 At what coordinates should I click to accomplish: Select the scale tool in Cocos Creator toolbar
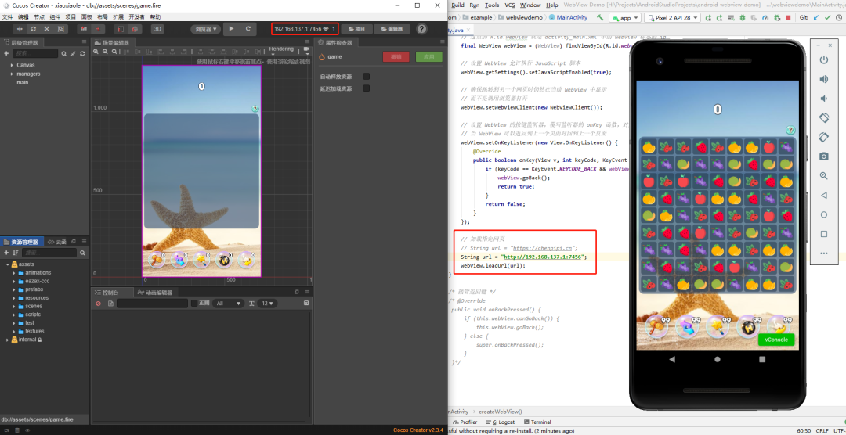click(47, 29)
